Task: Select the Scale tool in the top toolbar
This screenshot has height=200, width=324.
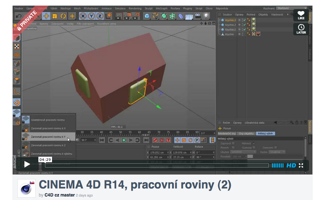Action: (55, 16)
